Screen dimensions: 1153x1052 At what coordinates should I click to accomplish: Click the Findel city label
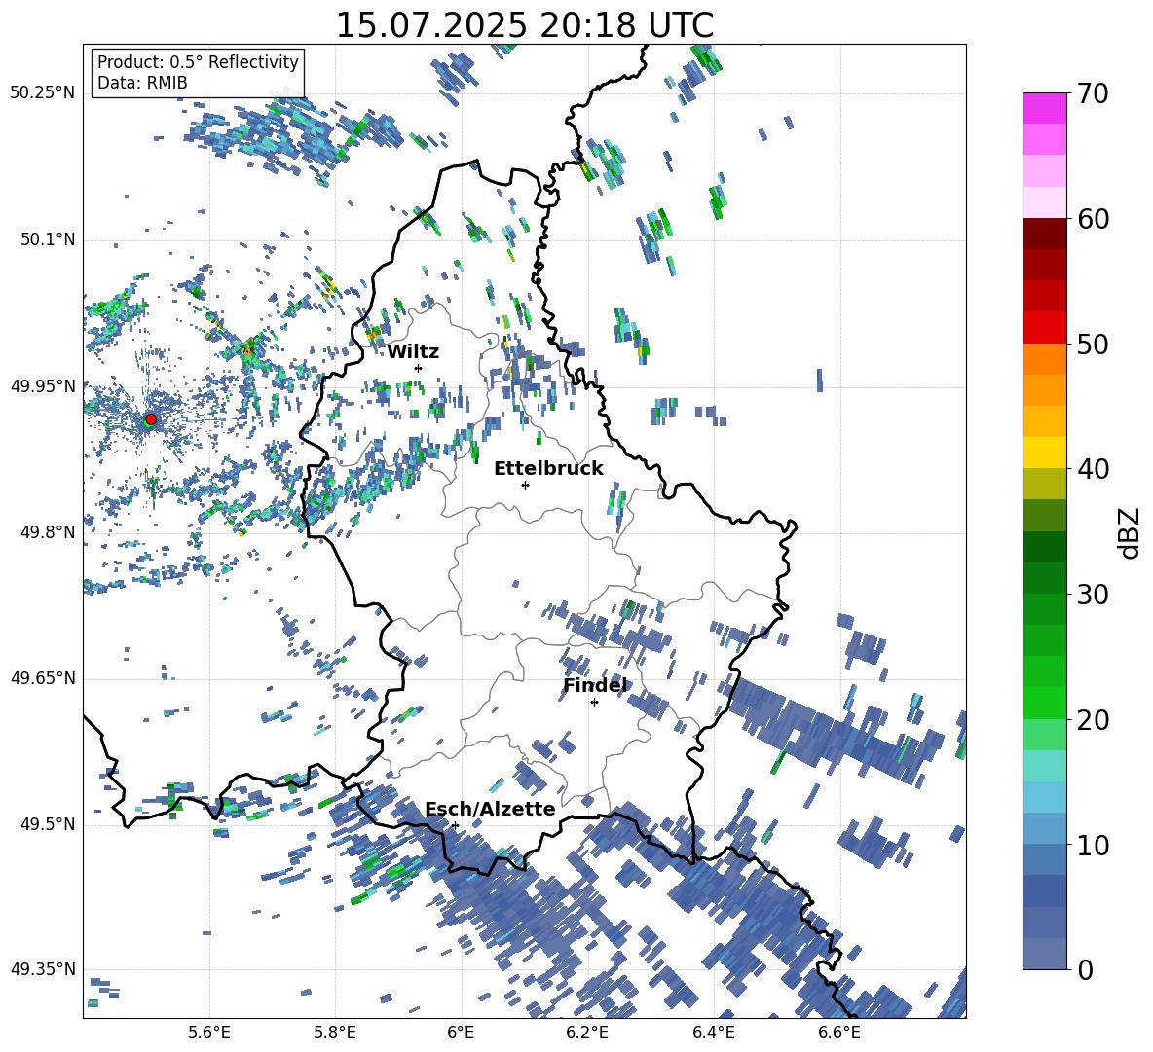click(x=595, y=685)
